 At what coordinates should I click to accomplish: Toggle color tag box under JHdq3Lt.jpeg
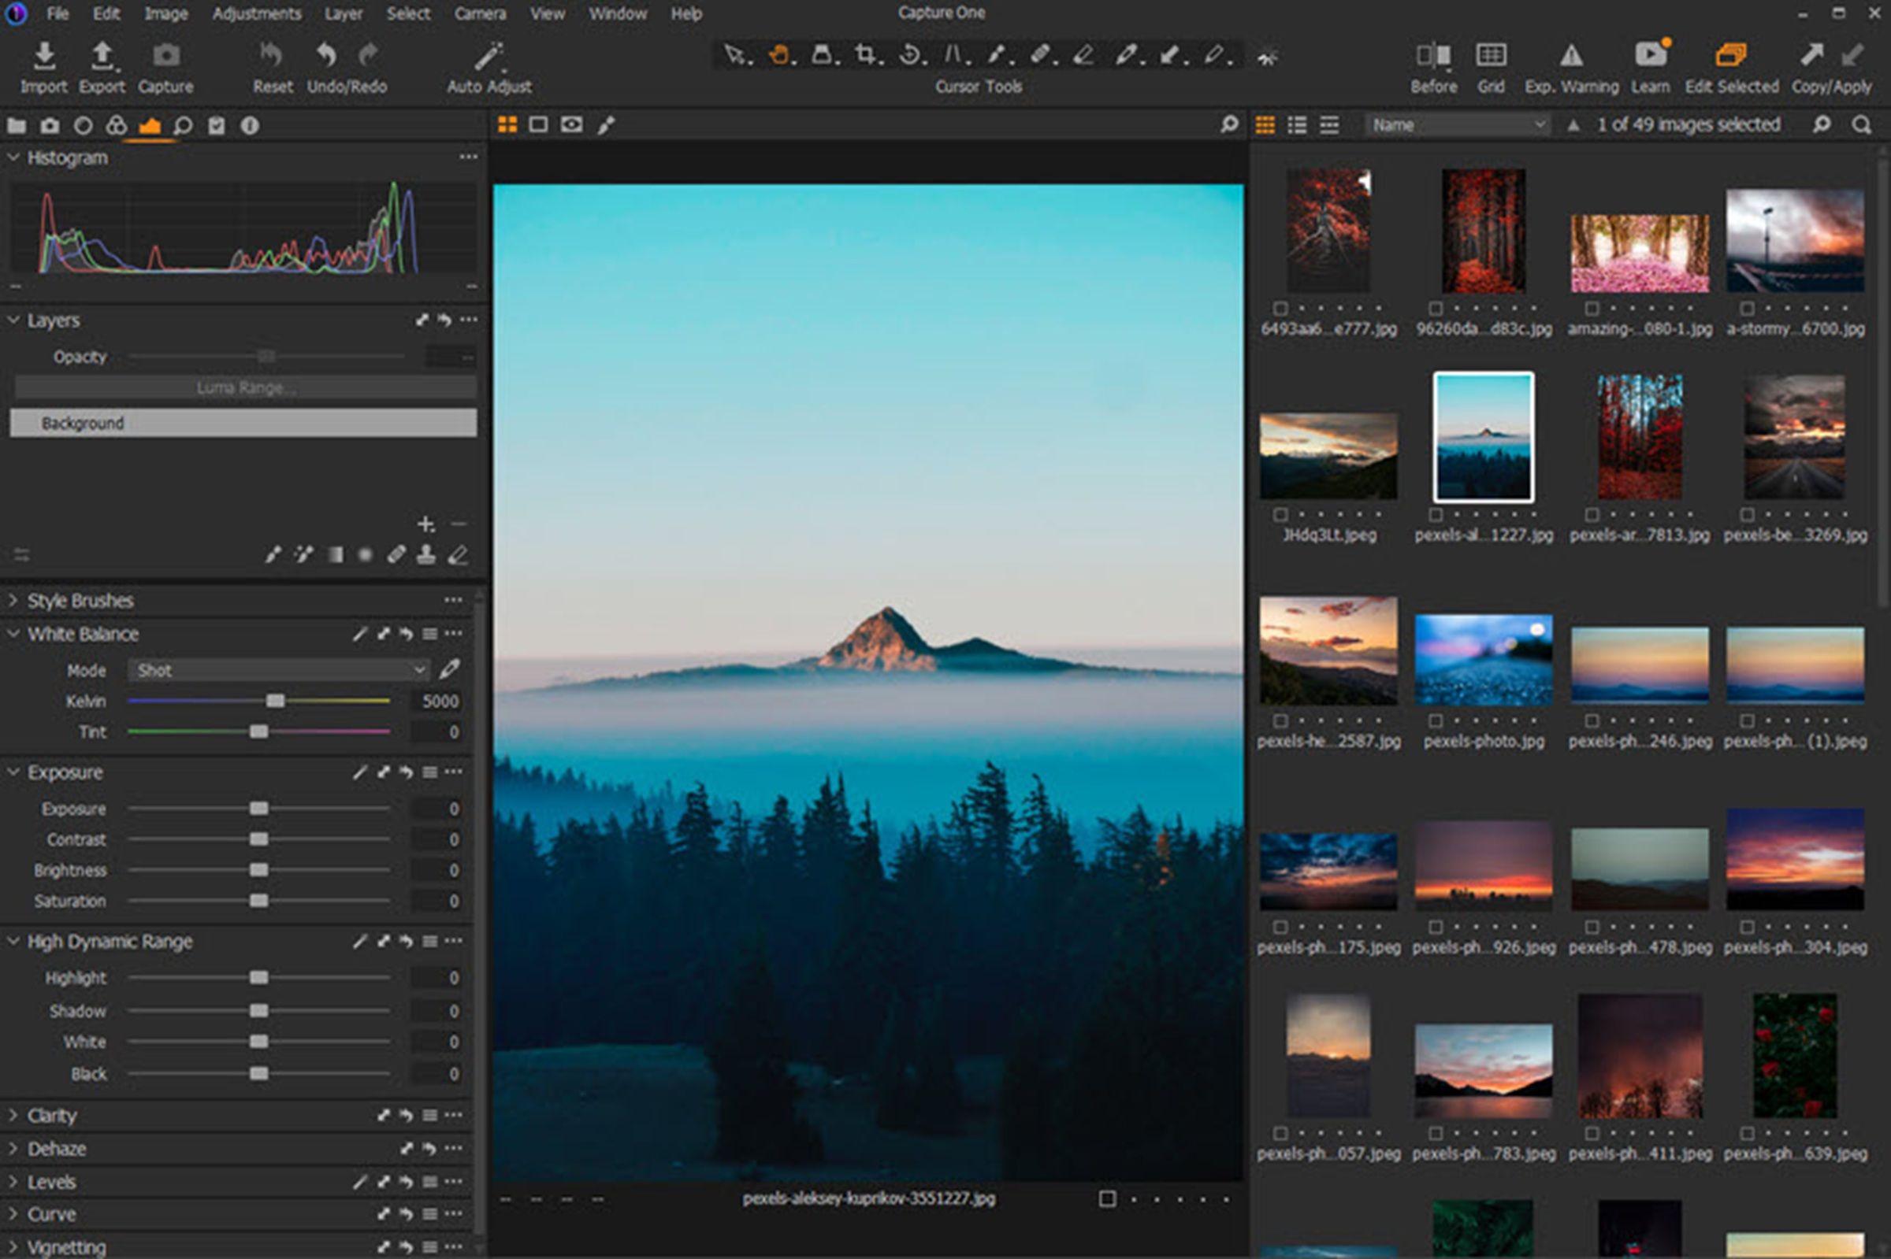click(x=1280, y=515)
